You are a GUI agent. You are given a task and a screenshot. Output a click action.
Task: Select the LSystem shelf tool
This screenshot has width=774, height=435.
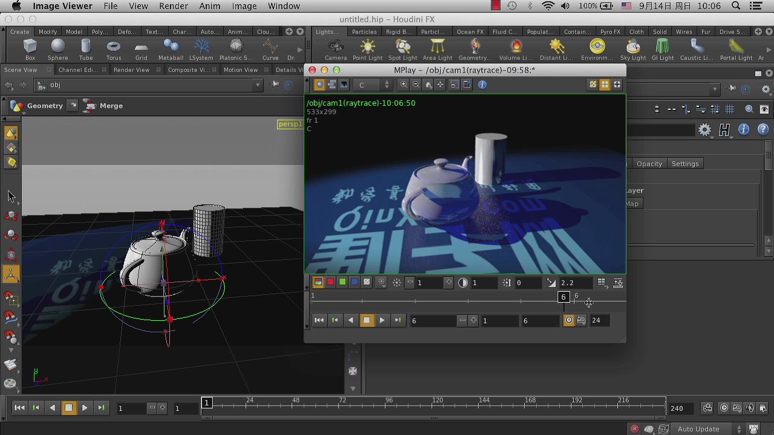201,49
